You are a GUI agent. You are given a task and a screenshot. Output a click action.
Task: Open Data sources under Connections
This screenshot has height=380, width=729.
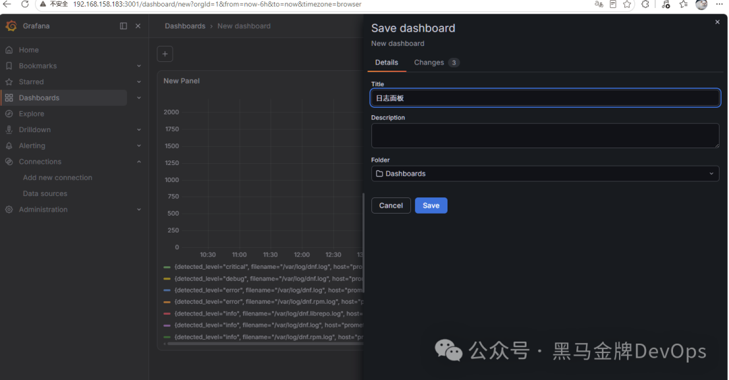[45, 193]
